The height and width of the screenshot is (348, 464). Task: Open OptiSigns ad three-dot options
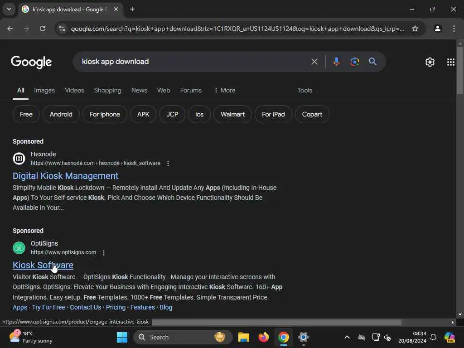[104, 253]
